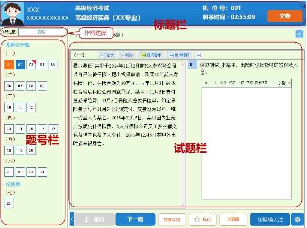Enable 强调显示 highlight tool

[x=151, y=55]
